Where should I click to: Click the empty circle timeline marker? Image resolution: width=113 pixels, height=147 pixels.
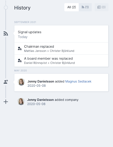pos(6,7)
